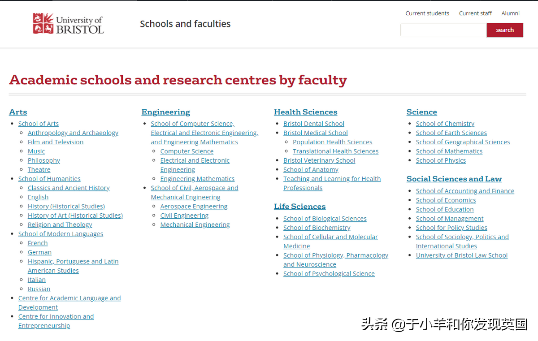Click the red search button
This screenshot has height=341, width=538.
point(505,30)
